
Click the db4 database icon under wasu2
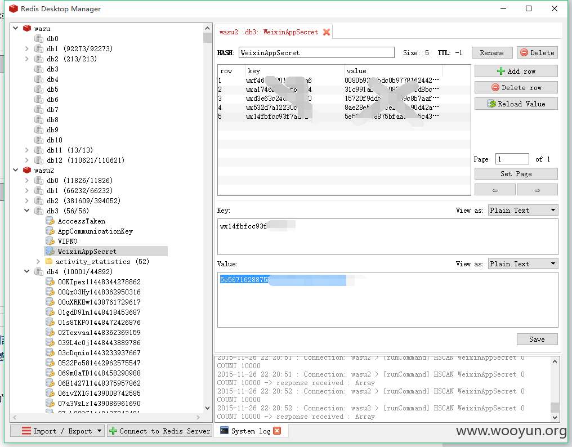39,272
